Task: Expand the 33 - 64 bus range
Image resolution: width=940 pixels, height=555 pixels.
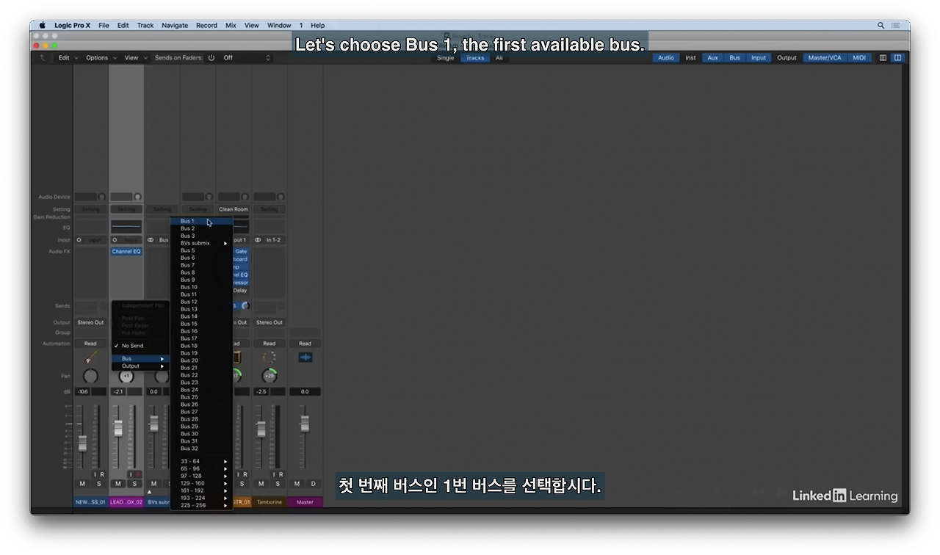Action: 201,462
